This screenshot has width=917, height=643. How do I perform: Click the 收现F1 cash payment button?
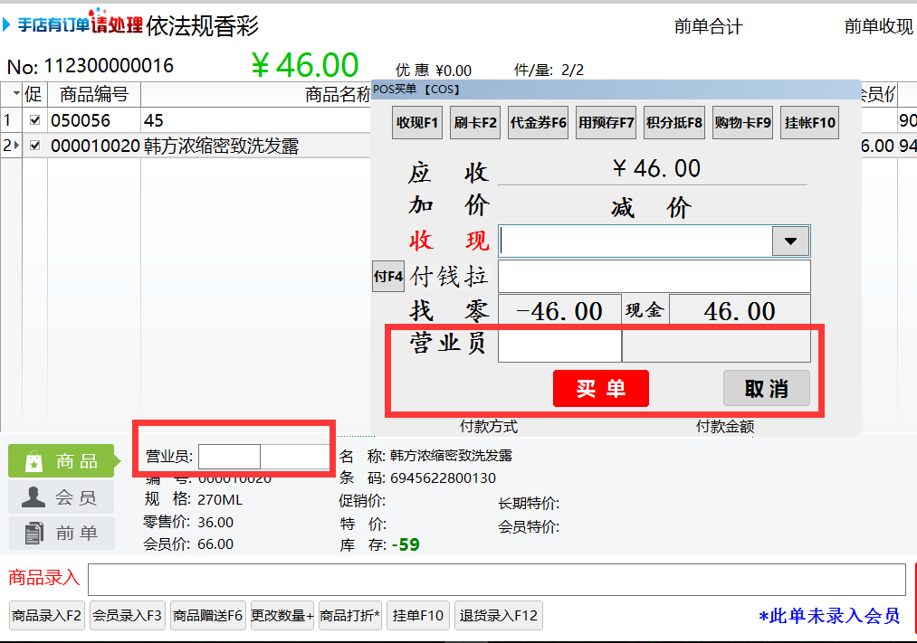pyautogui.click(x=417, y=123)
